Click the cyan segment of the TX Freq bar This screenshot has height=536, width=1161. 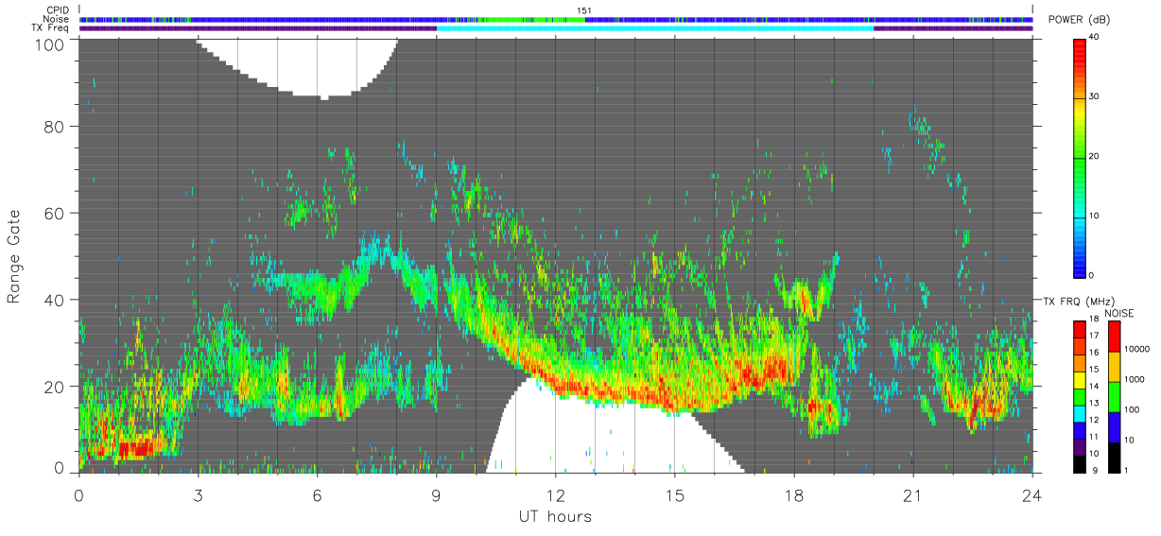coord(655,28)
